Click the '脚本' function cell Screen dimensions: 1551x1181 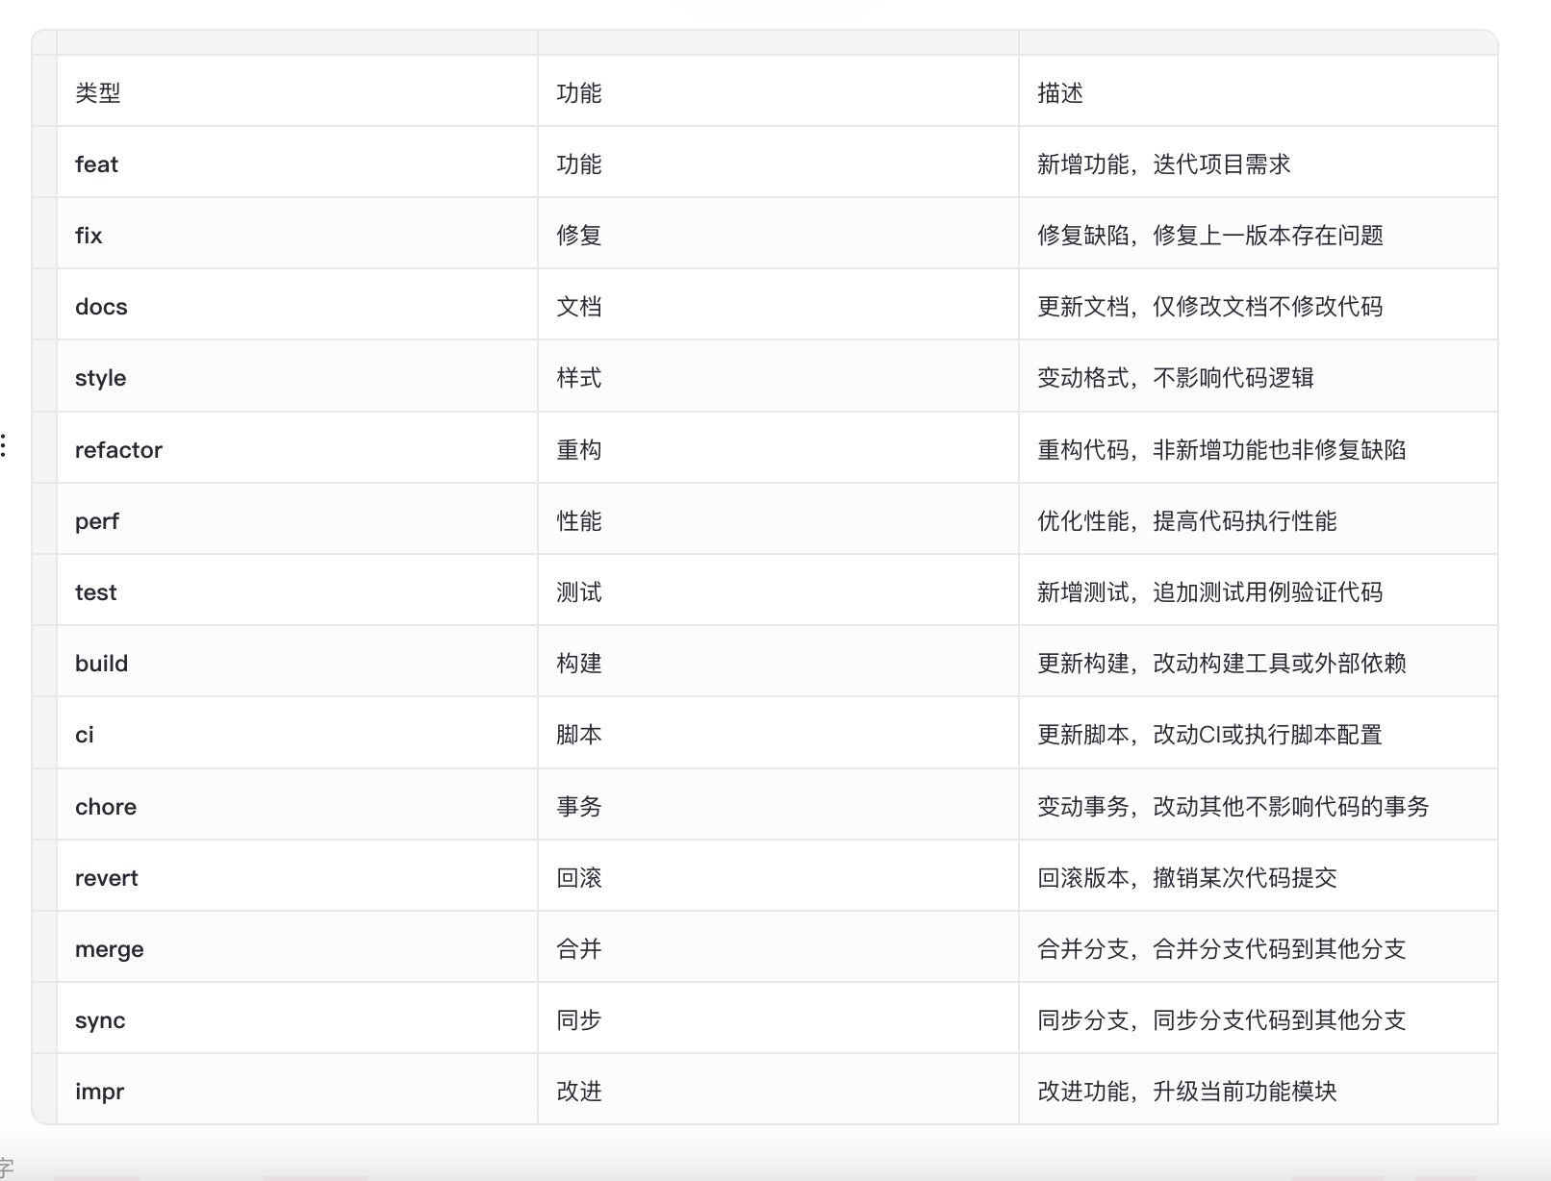(778, 733)
